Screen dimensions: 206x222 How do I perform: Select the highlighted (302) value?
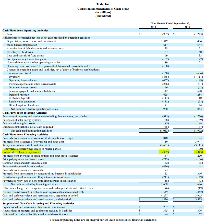[x=165, y=152]
